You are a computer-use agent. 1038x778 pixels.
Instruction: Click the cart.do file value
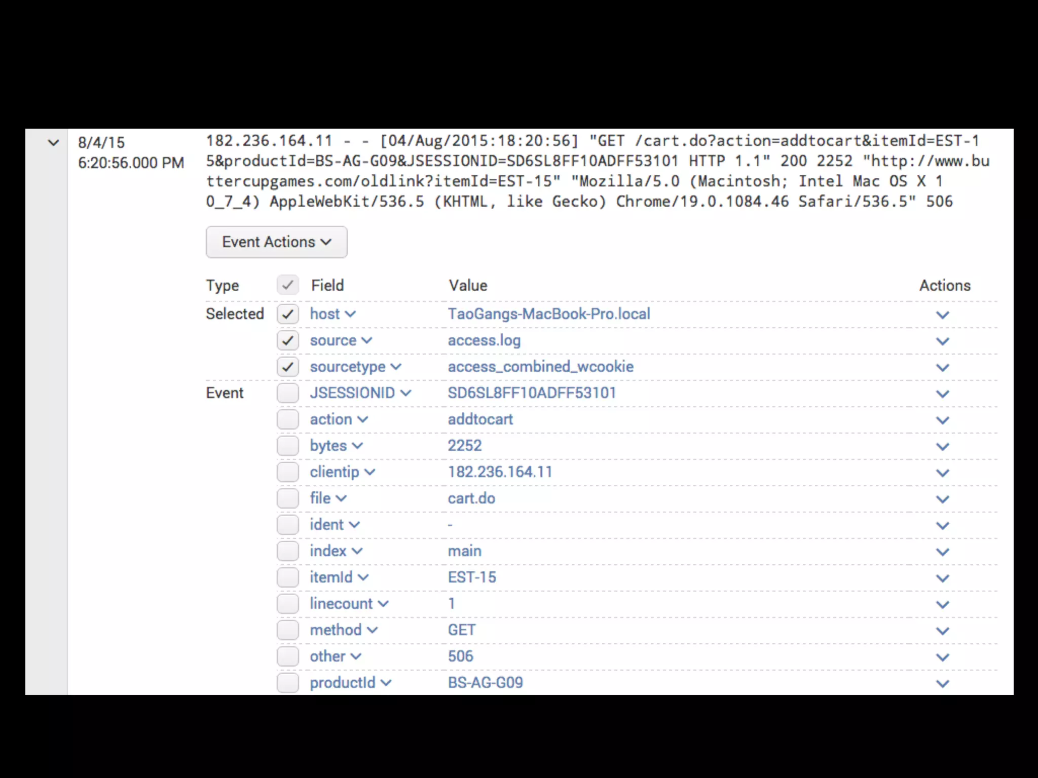click(471, 498)
